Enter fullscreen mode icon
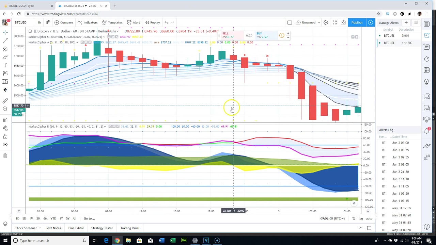 pyautogui.click(x=334, y=22)
